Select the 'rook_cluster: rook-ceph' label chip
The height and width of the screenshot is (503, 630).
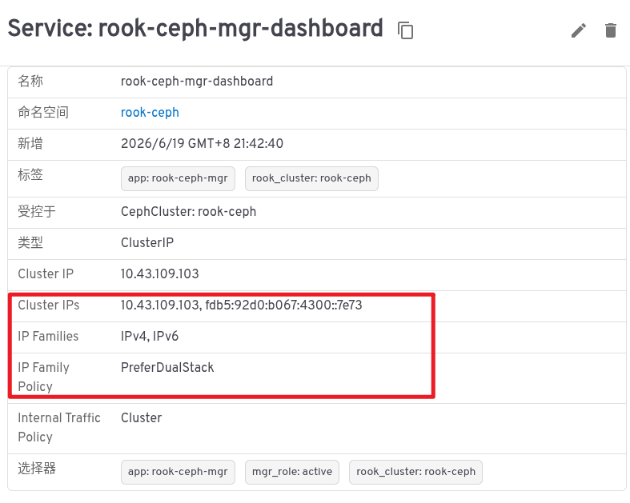click(x=311, y=178)
